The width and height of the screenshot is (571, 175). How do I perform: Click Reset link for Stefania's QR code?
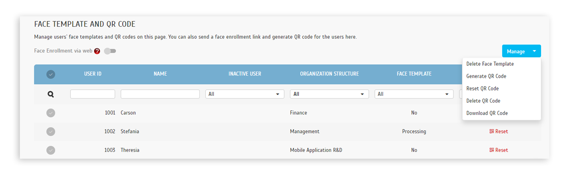[501, 132]
